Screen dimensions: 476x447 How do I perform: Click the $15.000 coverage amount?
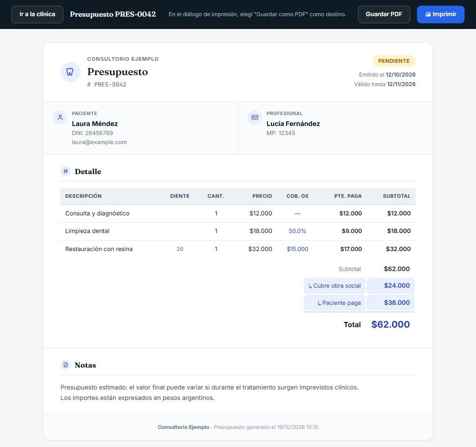click(297, 249)
